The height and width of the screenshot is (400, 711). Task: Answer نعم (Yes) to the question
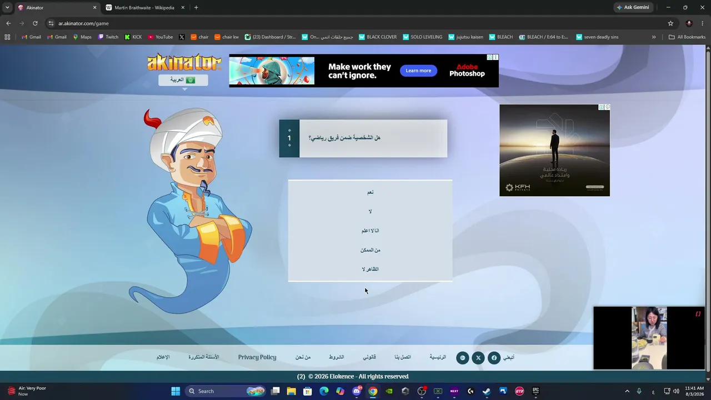[370, 192]
